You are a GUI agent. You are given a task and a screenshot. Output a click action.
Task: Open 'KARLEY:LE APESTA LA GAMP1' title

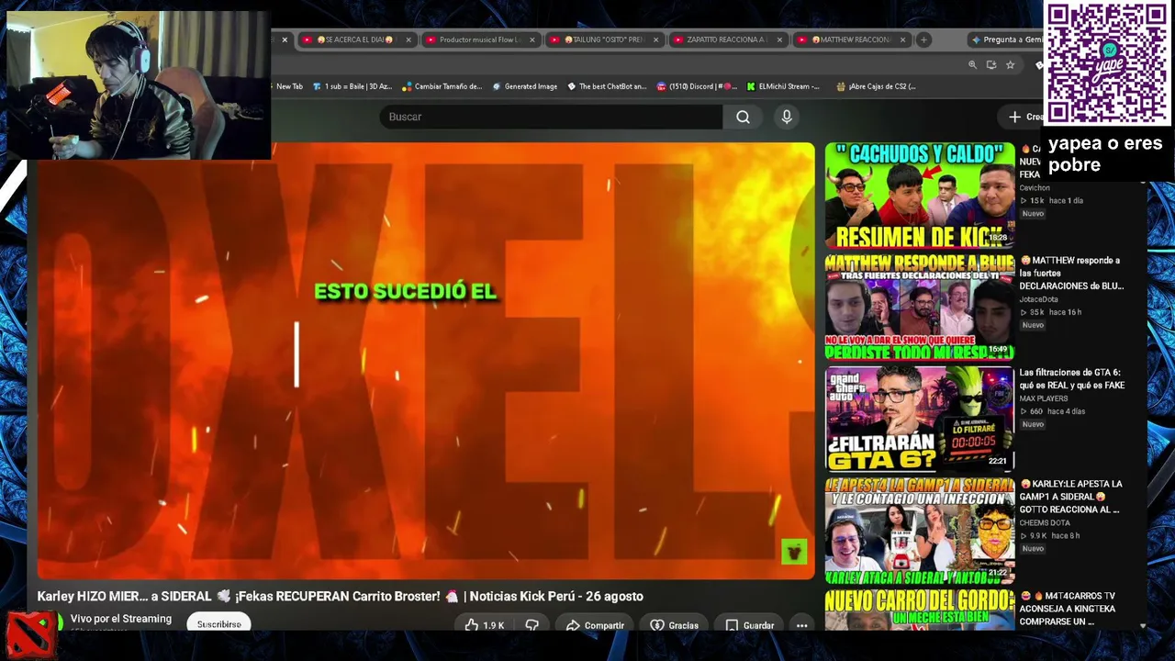tap(1070, 497)
